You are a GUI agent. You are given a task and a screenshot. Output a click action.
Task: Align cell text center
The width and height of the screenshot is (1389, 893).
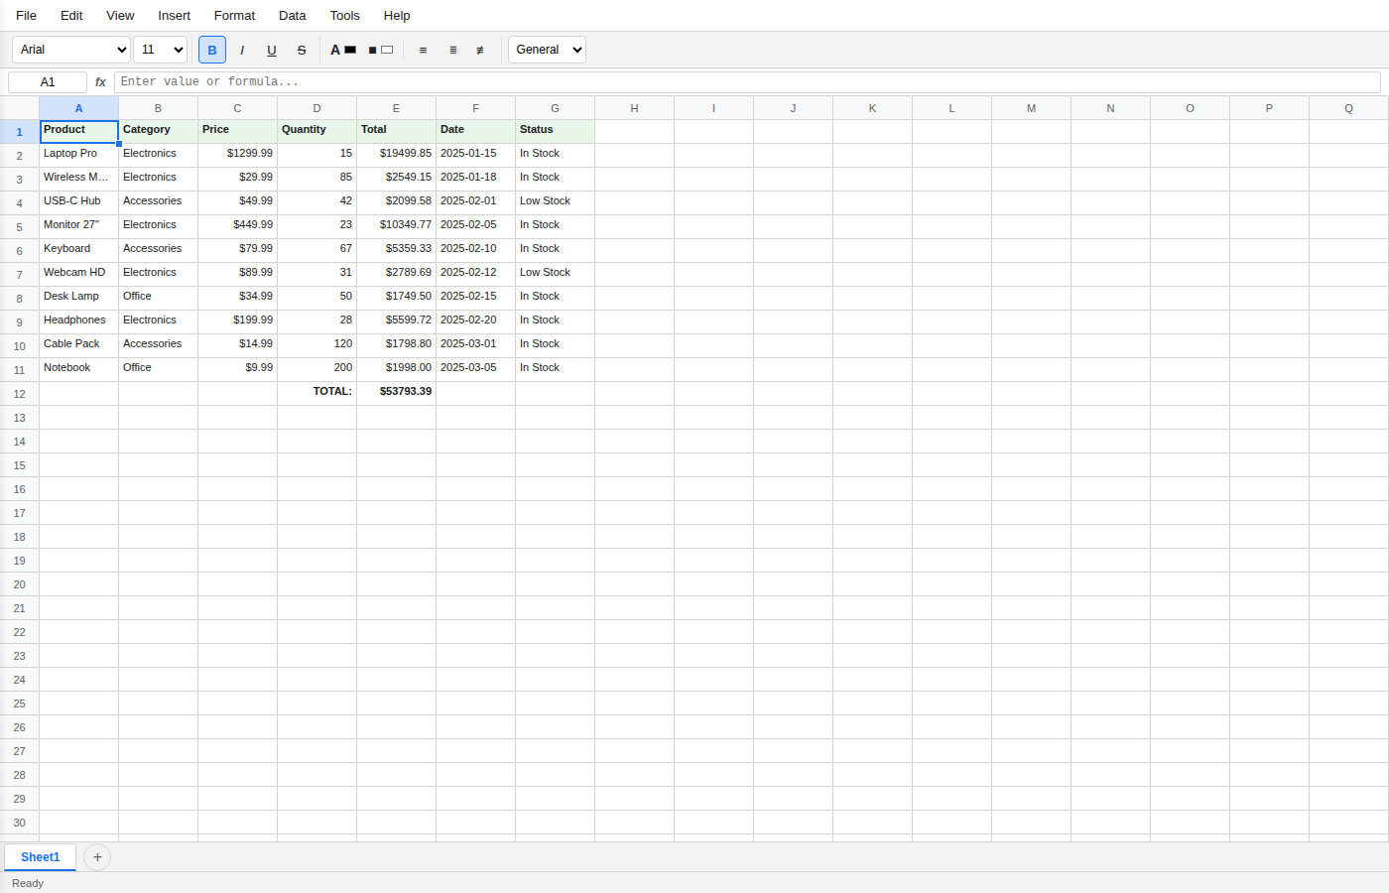tap(453, 50)
